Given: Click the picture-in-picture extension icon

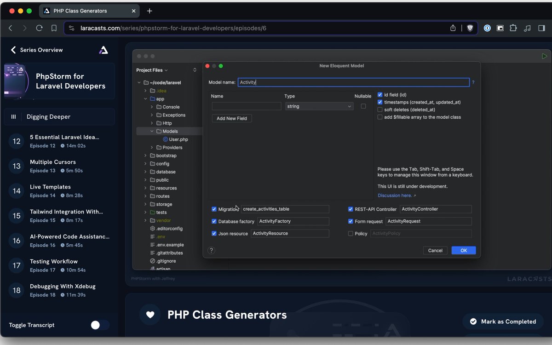Looking at the screenshot, I should 500,28.
